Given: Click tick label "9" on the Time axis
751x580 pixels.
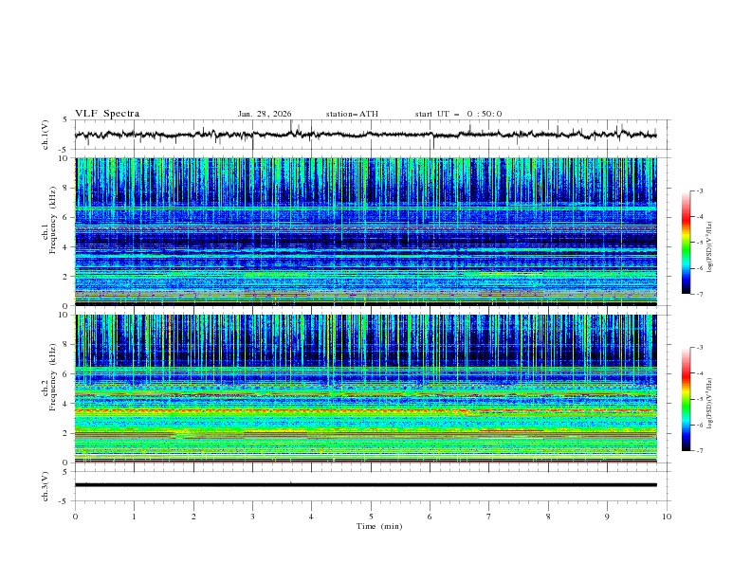Looking at the screenshot, I should point(607,517).
